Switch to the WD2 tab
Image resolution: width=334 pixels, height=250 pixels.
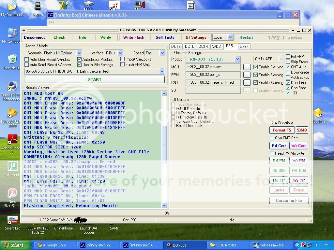pos(217,46)
